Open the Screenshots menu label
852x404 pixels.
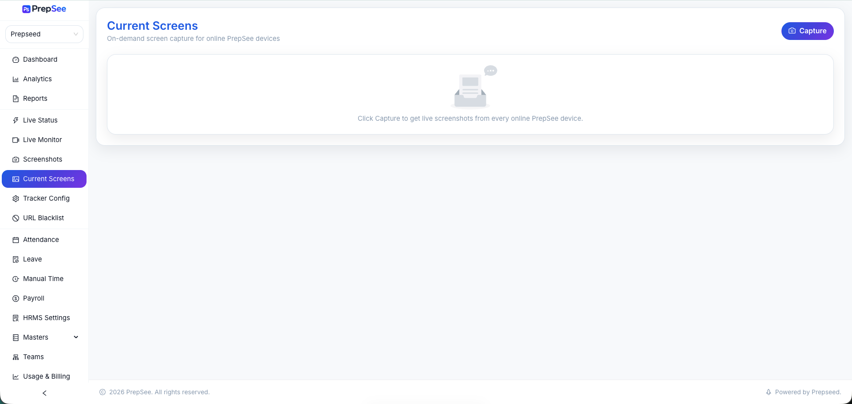(43, 159)
